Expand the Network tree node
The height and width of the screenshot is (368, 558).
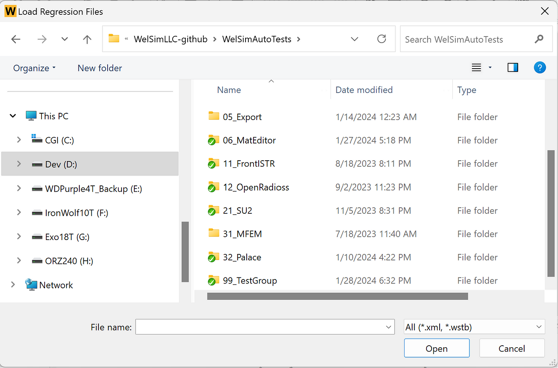click(x=13, y=285)
